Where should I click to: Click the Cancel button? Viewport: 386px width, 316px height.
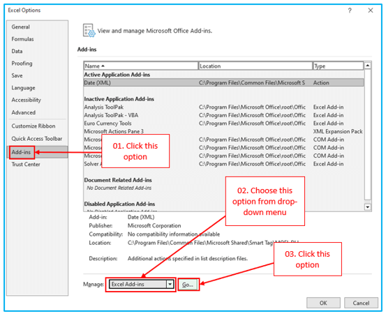pos(361,303)
